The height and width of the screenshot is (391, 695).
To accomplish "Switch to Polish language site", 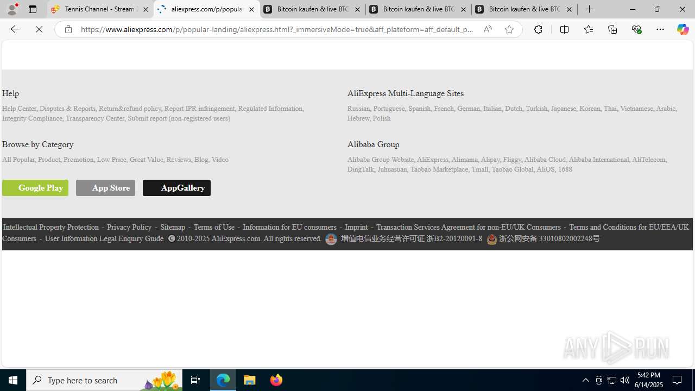I will pyautogui.click(x=381, y=118).
